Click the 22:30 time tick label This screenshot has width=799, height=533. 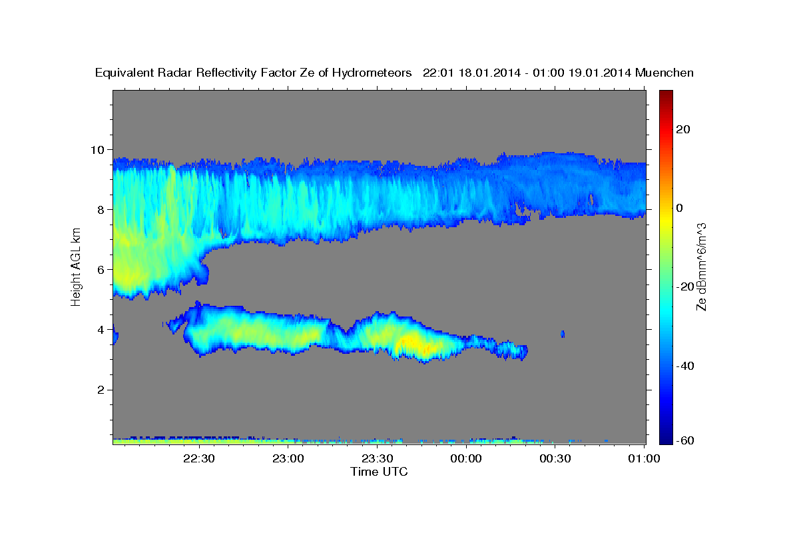[199, 458]
